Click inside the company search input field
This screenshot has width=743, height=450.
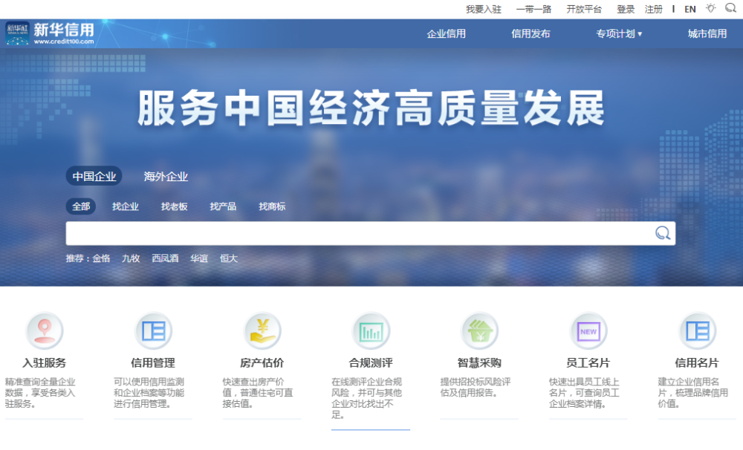click(x=357, y=233)
